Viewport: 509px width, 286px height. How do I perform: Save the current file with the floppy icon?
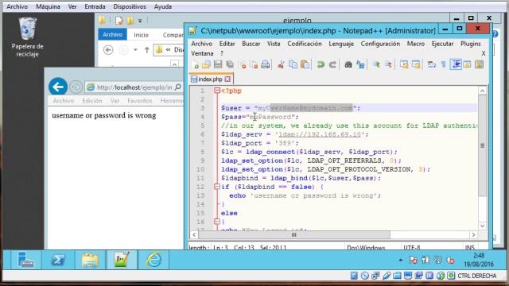tap(218, 64)
